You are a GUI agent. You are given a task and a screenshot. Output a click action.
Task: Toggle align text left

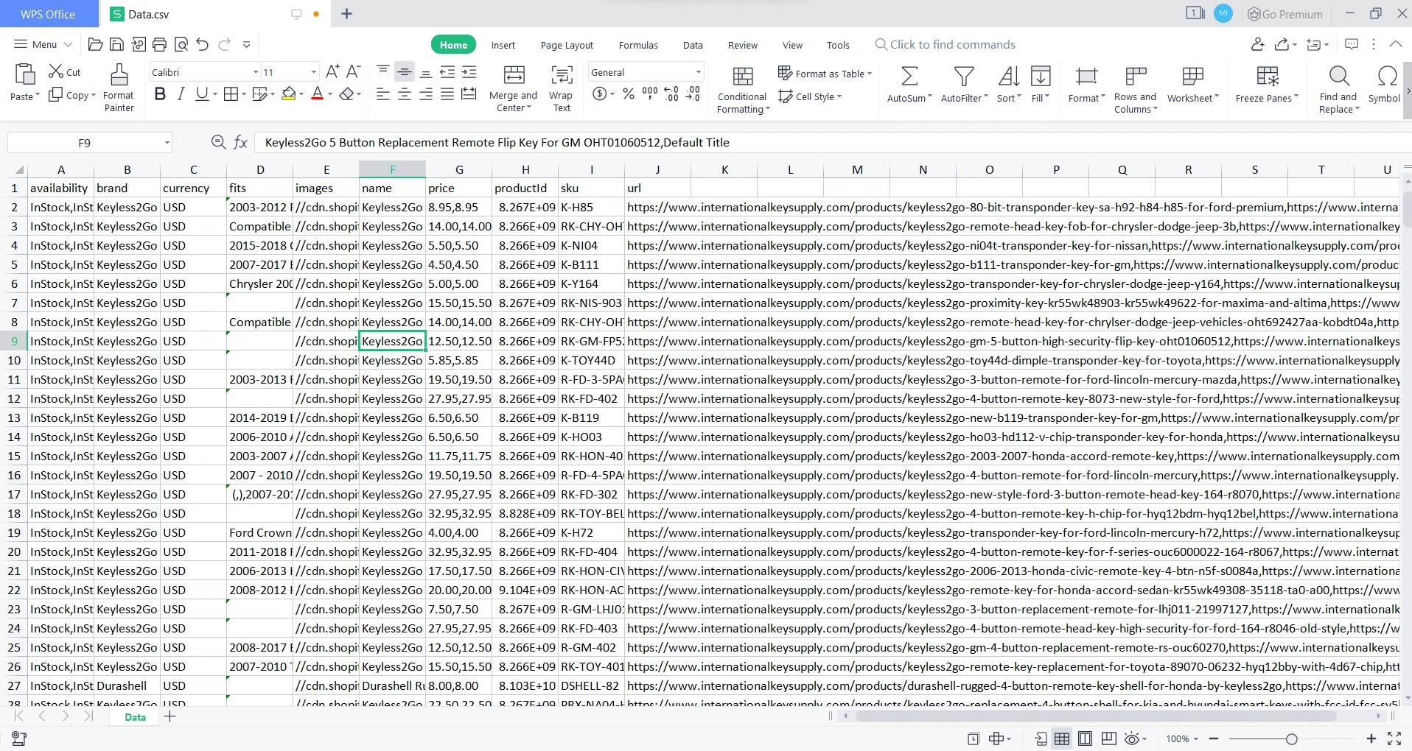pos(383,94)
